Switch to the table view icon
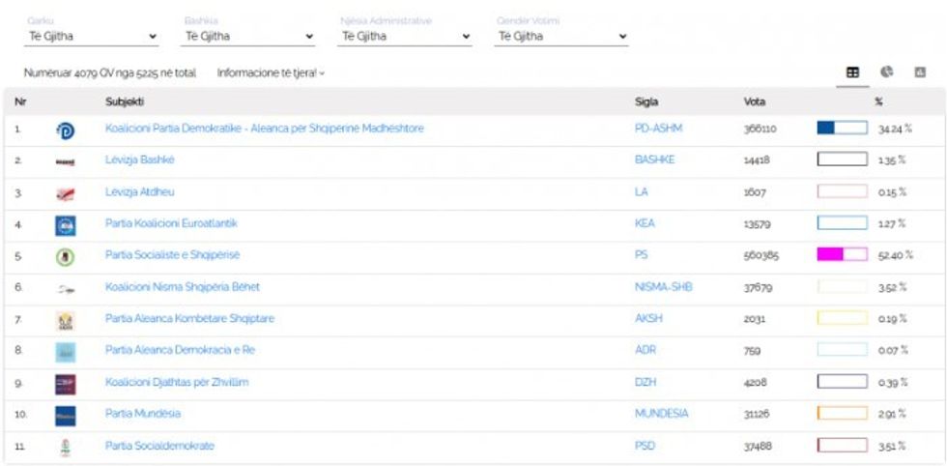The height and width of the screenshot is (466, 947). tap(852, 73)
